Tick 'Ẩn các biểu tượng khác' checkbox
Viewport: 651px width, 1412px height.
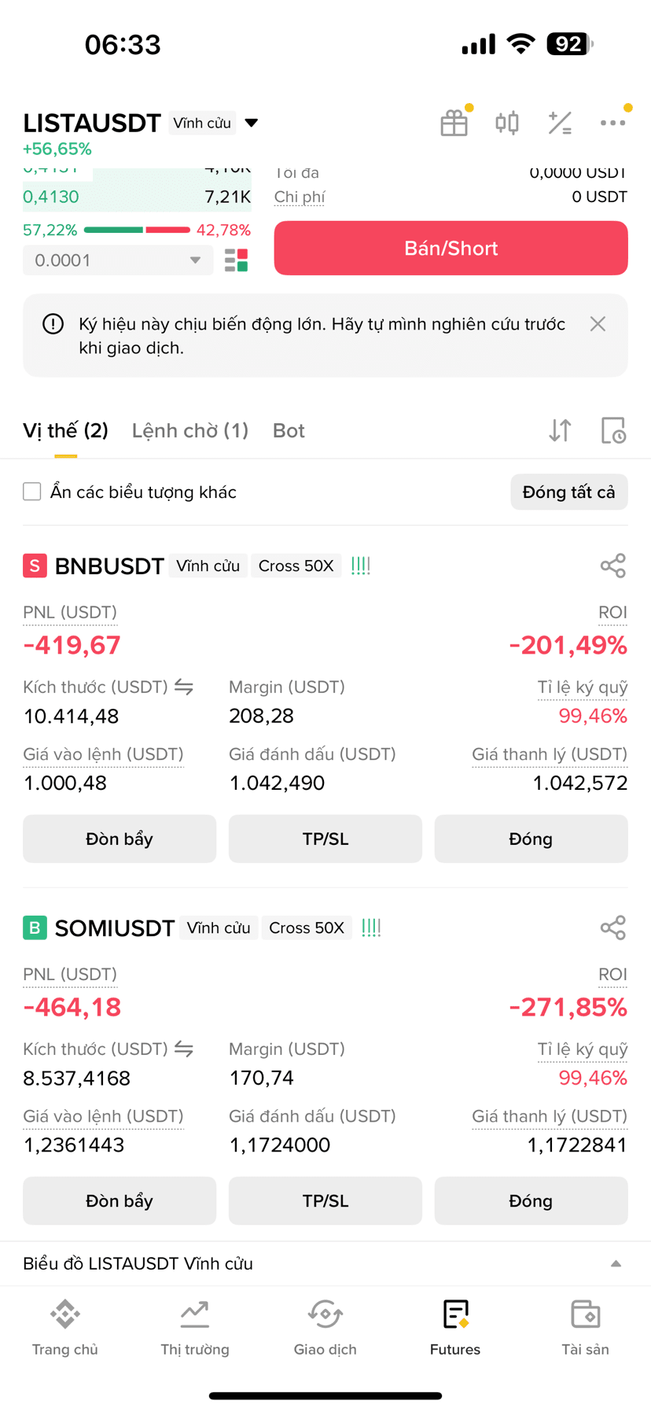pyautogui.click(x=32, y=492)
